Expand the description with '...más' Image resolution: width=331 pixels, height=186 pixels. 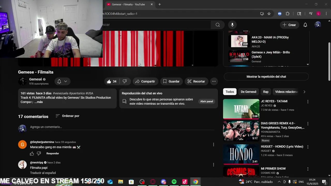tap(39, 102)
